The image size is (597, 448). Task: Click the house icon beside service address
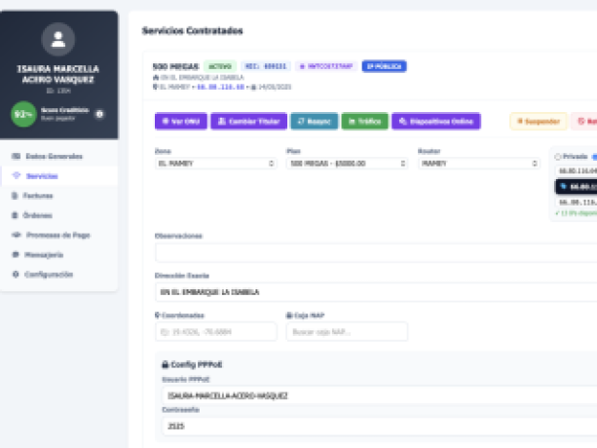pos(156,77)
